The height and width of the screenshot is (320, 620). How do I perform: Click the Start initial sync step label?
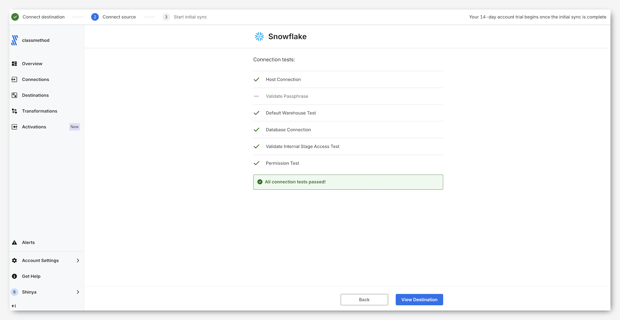pos(190,17)
